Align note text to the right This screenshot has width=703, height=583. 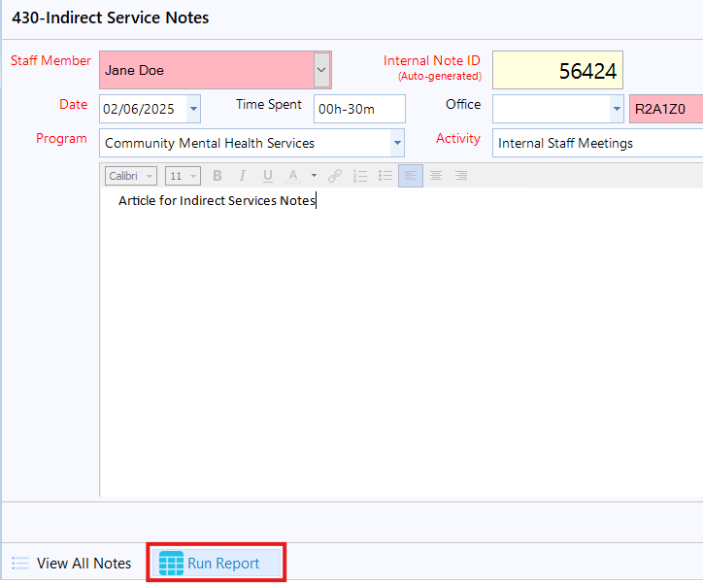click(x=461, y=176)
